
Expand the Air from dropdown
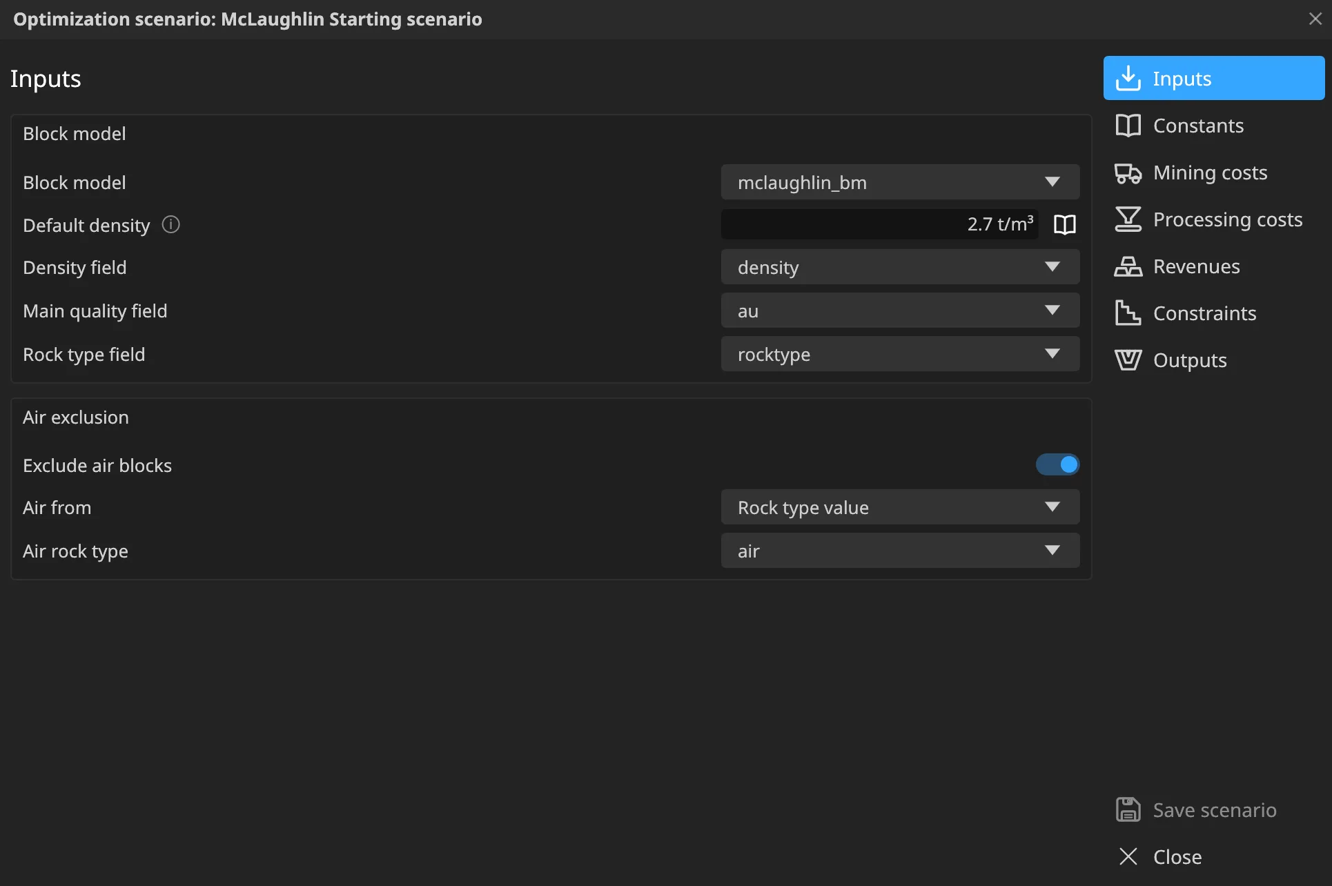click(x=900, y=507)
